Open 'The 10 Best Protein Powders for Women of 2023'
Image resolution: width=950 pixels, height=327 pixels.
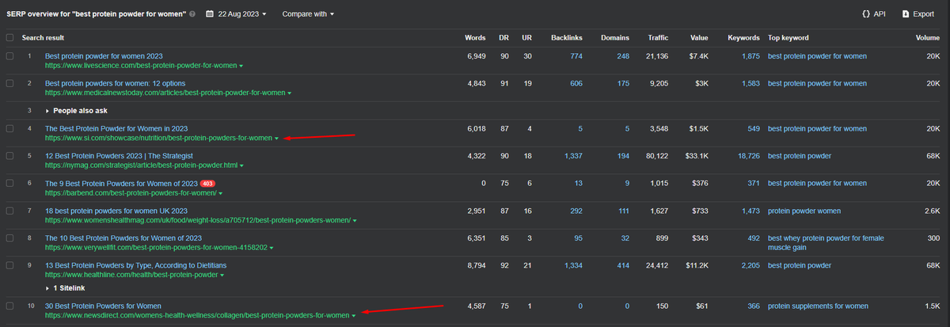pos(123,238)
